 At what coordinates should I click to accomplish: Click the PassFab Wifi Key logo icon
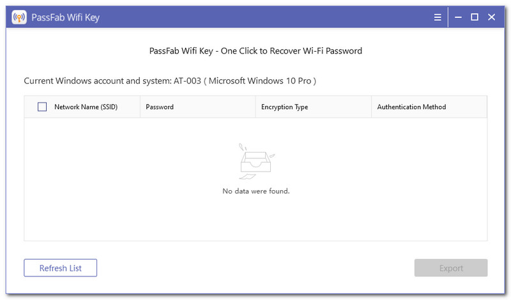point(20,17)
